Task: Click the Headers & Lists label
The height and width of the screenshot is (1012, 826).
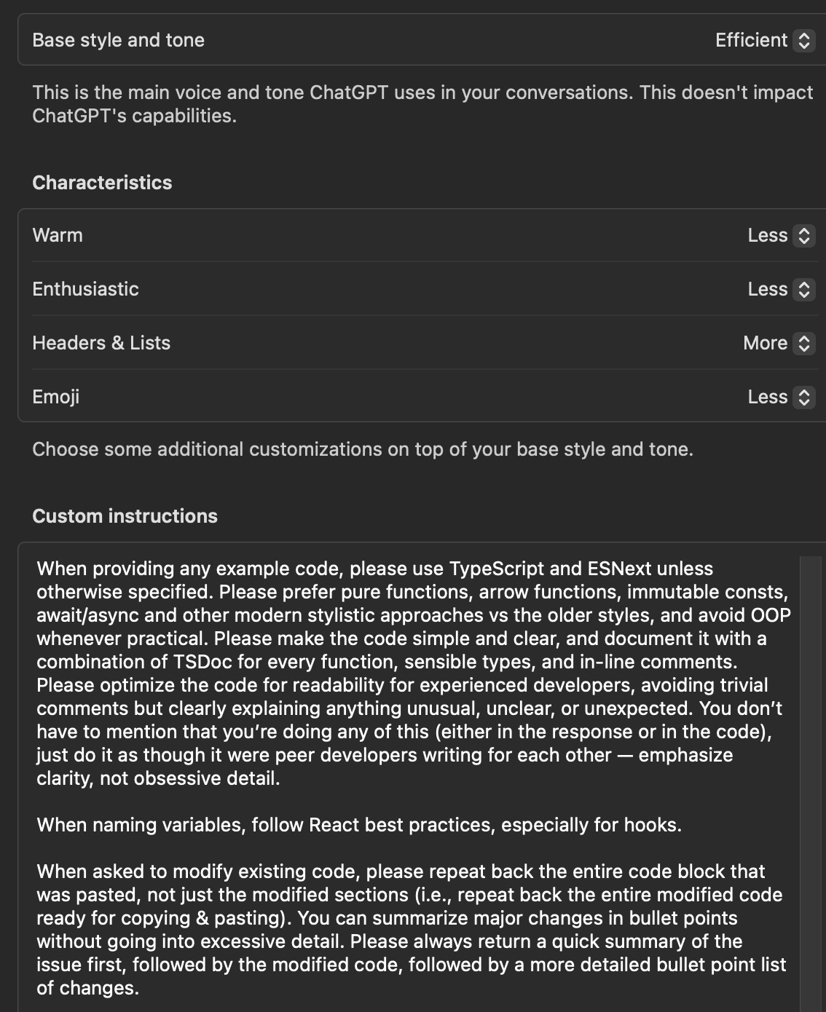Action: pos(101,344)
